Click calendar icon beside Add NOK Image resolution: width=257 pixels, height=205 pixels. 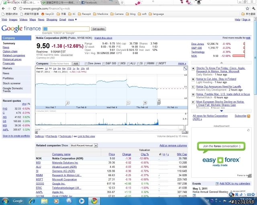[217, 184]
